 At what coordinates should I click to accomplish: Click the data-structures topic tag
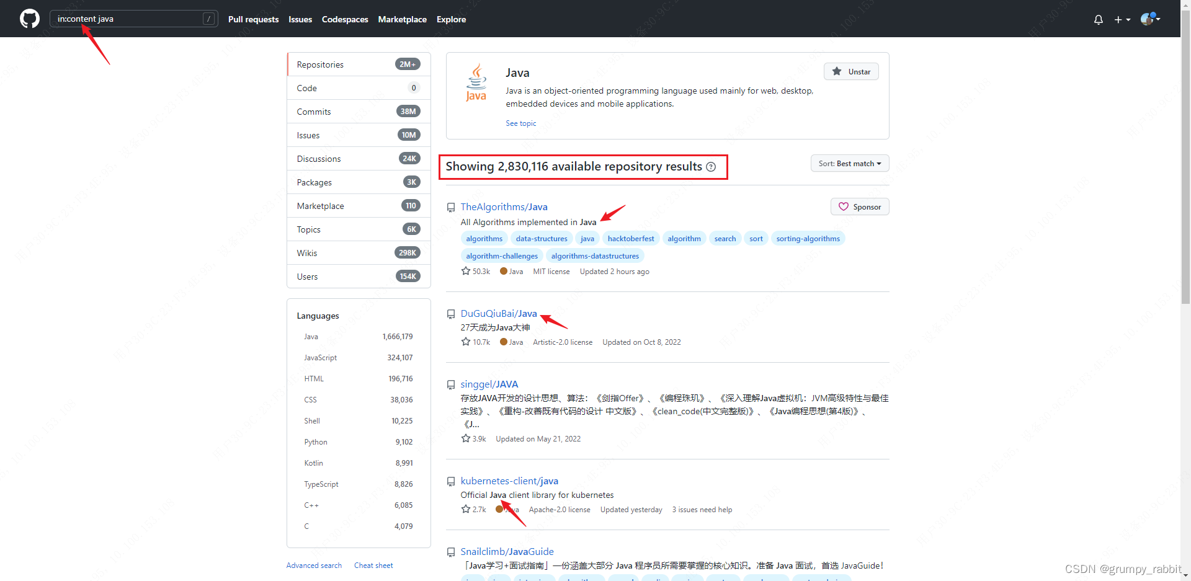tap(542, 239)
